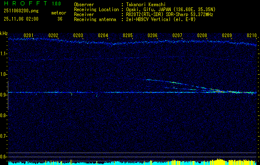The height and width of the screenshot is (165, 260).
Task: Click the 0.8 kHz frequency label
Action: pyautogui.click(x=3, y=115)
